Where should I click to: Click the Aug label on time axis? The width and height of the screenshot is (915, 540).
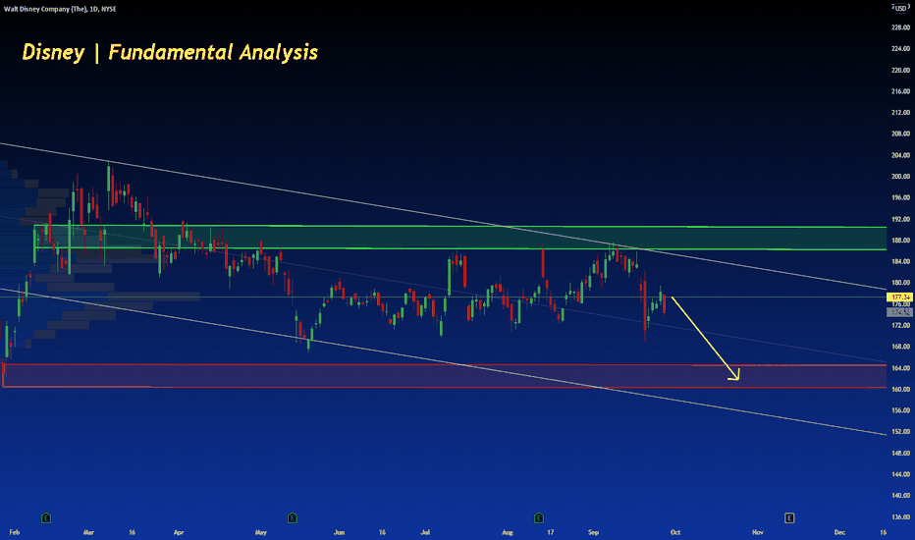[508, 532]
